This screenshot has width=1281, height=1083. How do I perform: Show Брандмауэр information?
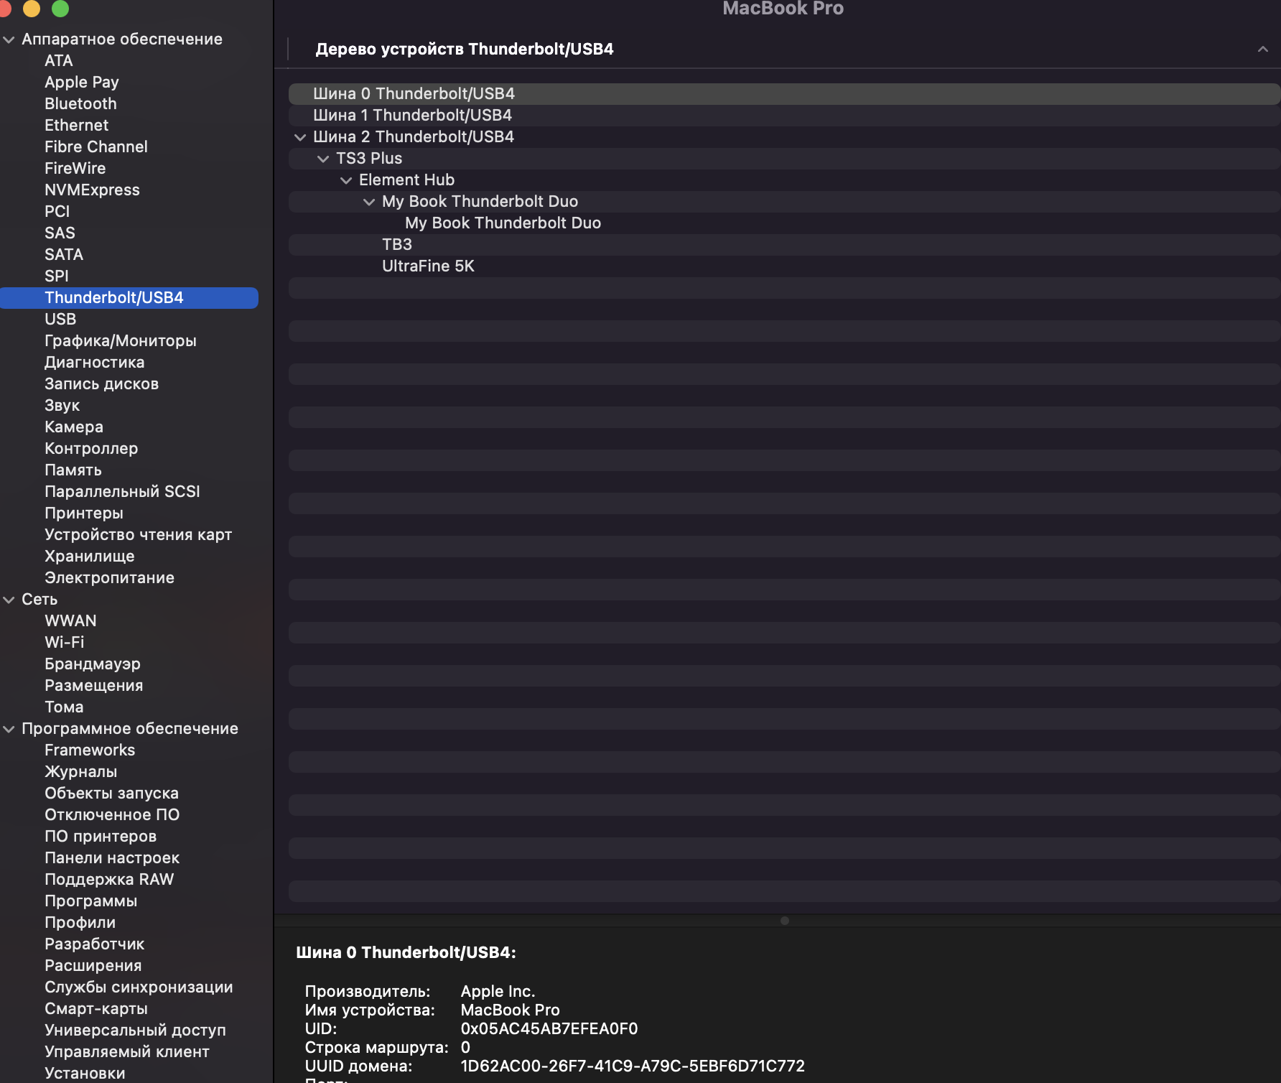point(93,664)
